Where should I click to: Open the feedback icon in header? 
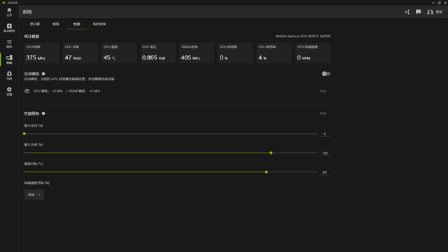tap(419, 12)
